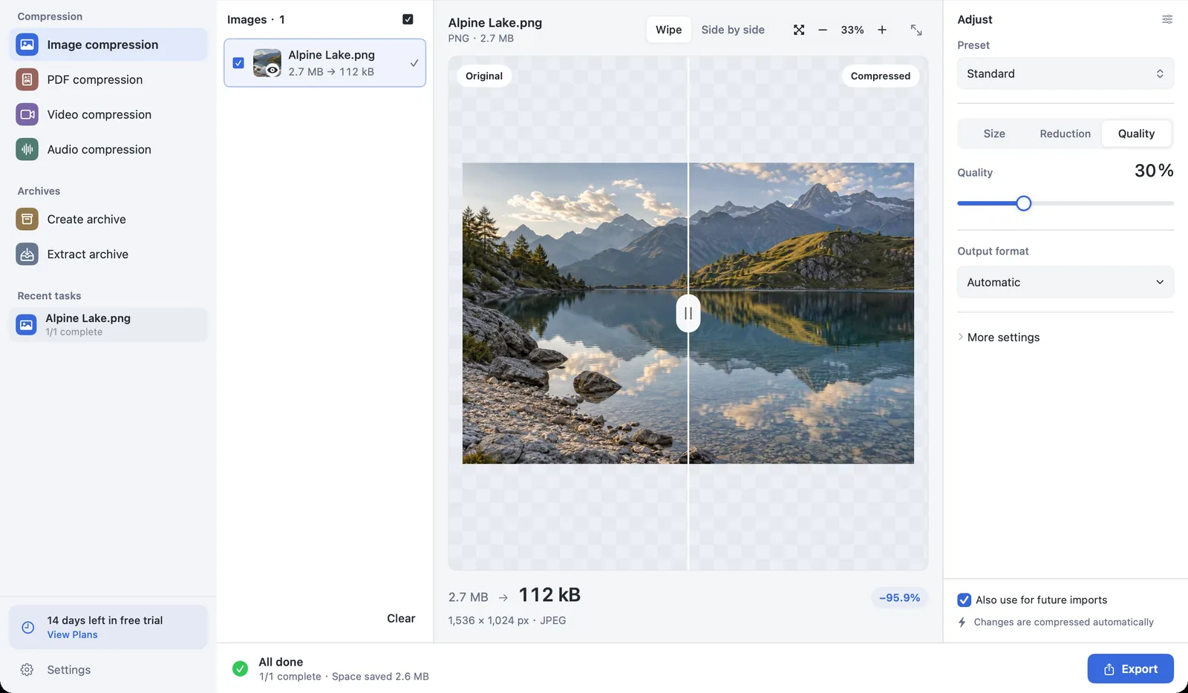The width and height of the screenshot is (1188, 693).
Task: Open adjust options sliders icon
Action: pos(1167,19)
